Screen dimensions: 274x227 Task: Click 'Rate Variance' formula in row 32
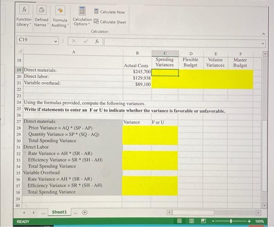pyautogui.click(x=60, y=154)
